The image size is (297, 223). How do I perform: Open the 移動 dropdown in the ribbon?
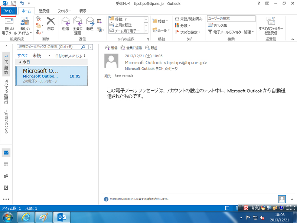[160, 21]
